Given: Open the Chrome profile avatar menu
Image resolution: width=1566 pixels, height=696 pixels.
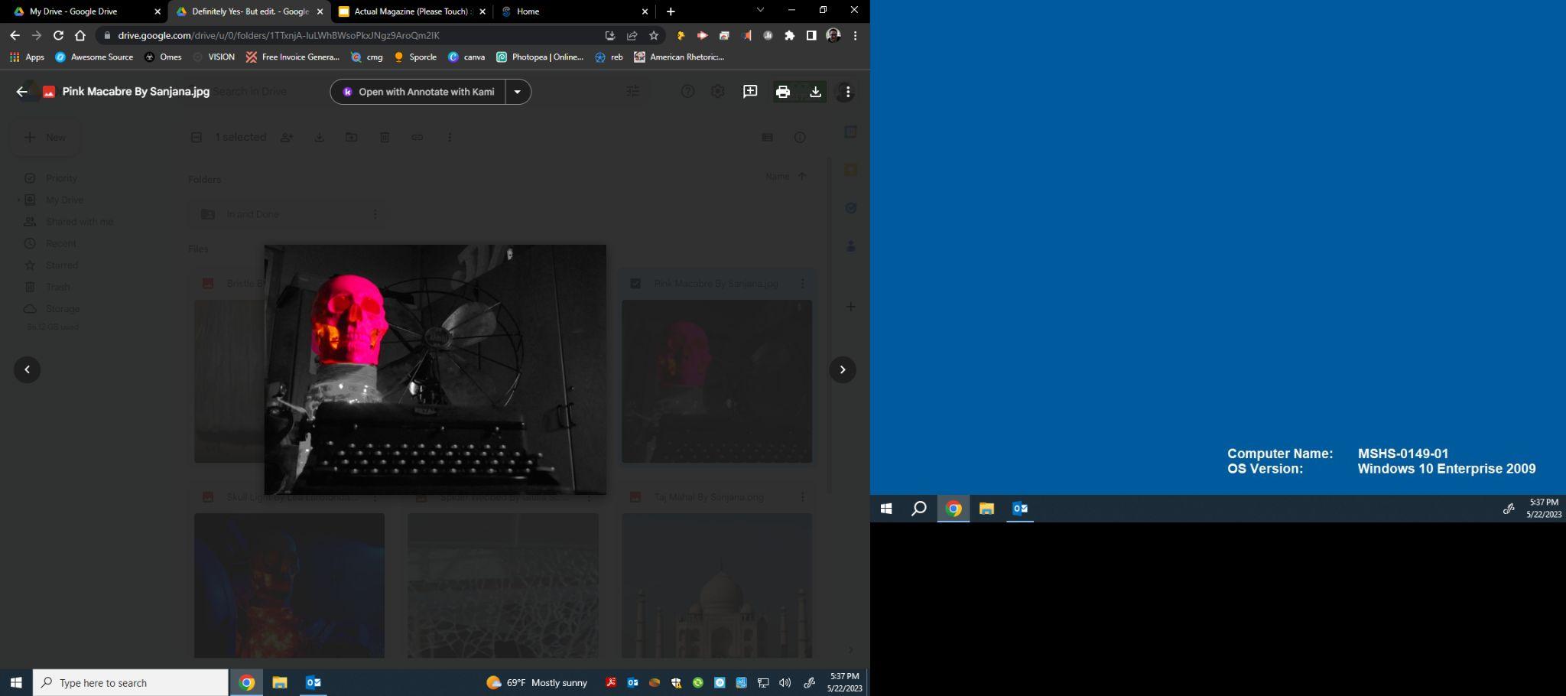Looking at the screenshot, I should point(833,35).
